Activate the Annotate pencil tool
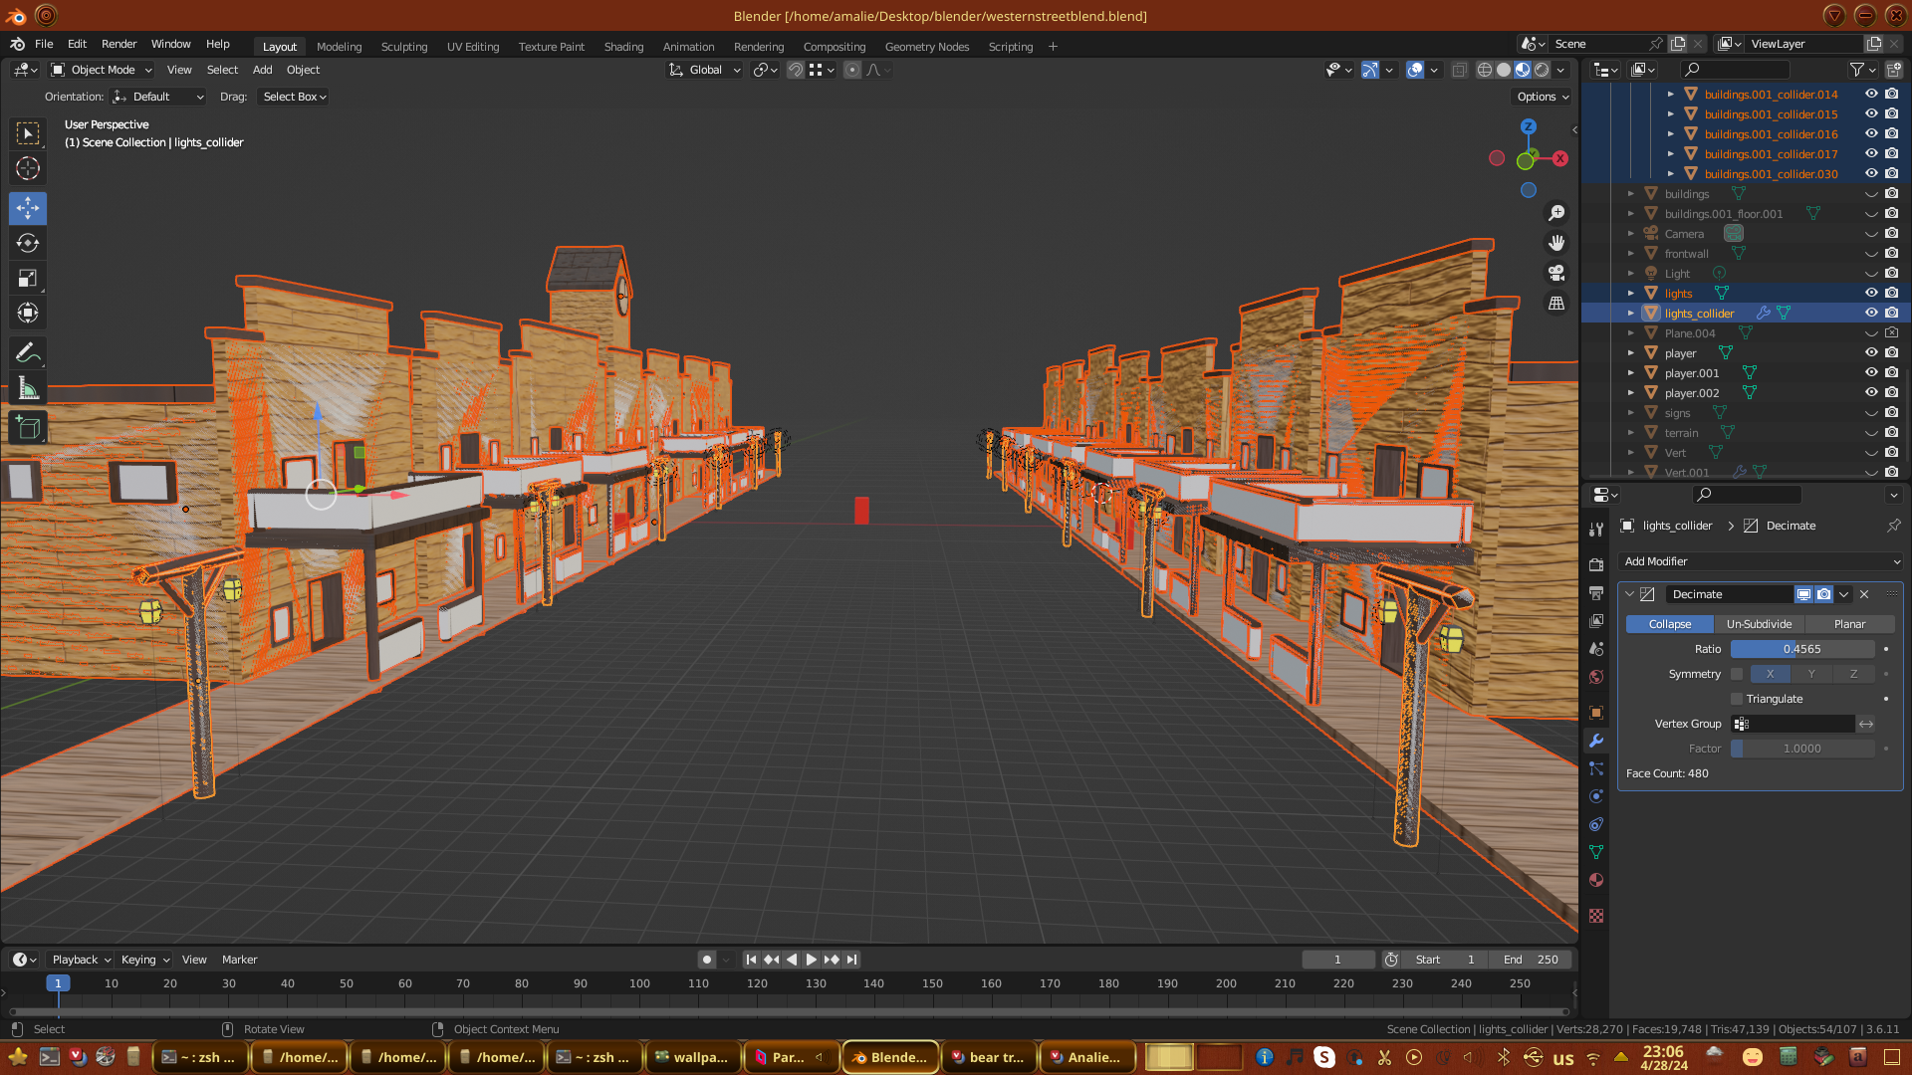Screen dimensions: 1912x1075 click(x=28, y=353)
